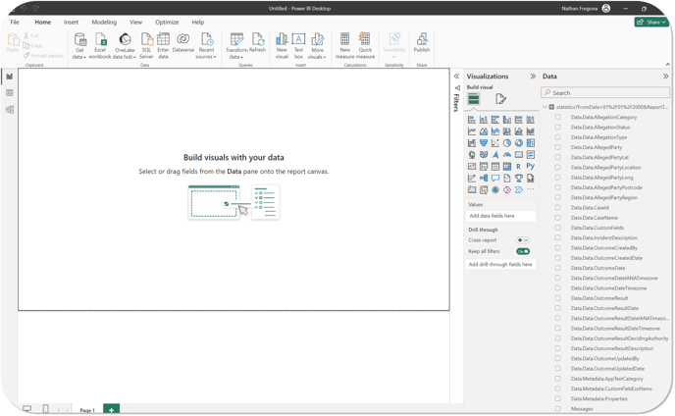Publish the report
The width and height of the screenshot is (675, 416).
coord(422,42)
